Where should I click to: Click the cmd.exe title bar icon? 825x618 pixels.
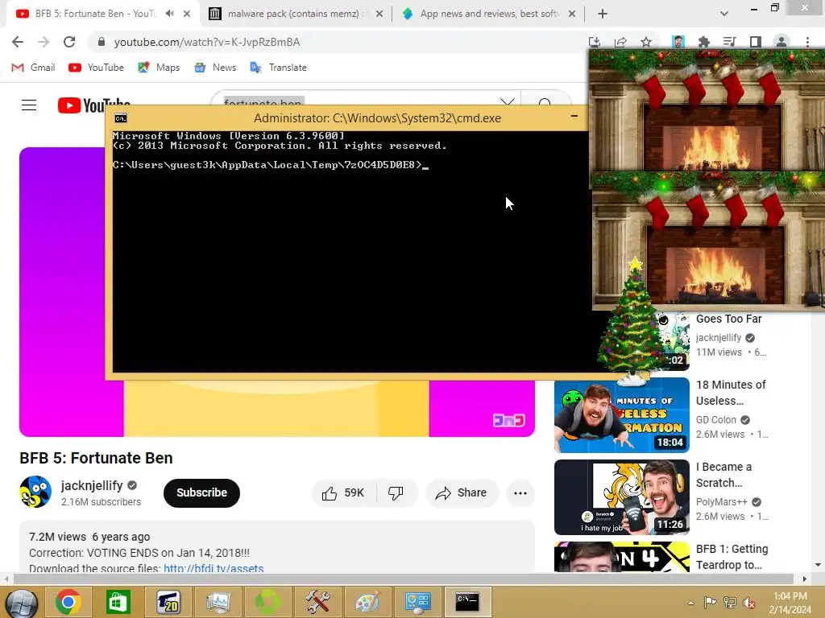pyautogui.click(x=121, y=118)
